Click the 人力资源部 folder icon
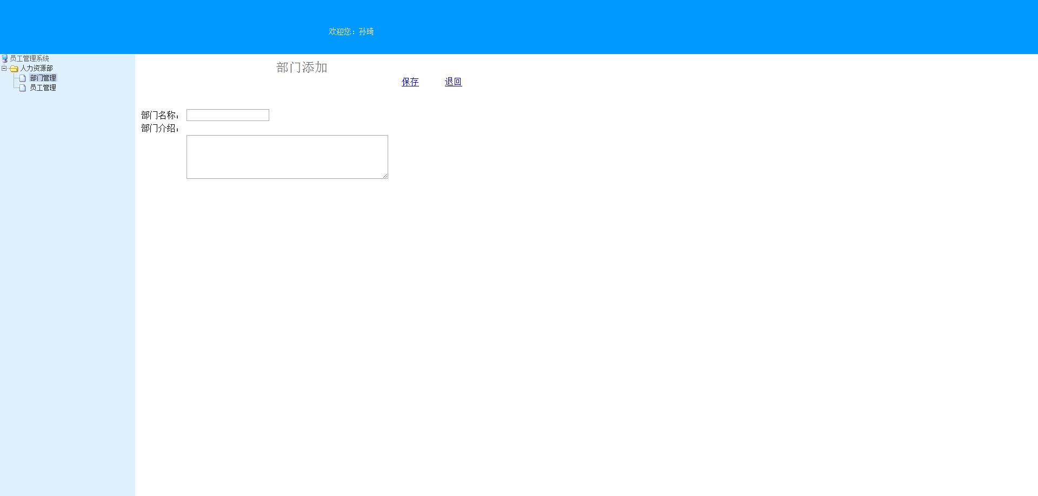Screen dimensions: 1038x496 point(14,68)
